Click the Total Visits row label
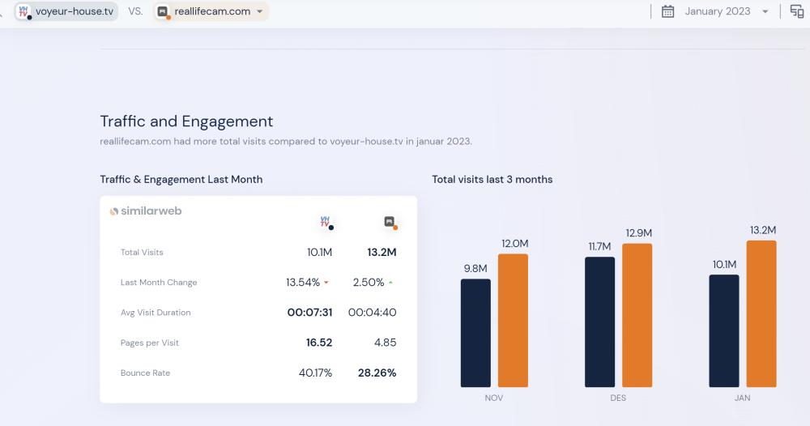810x426 pixels. (142, 253)
